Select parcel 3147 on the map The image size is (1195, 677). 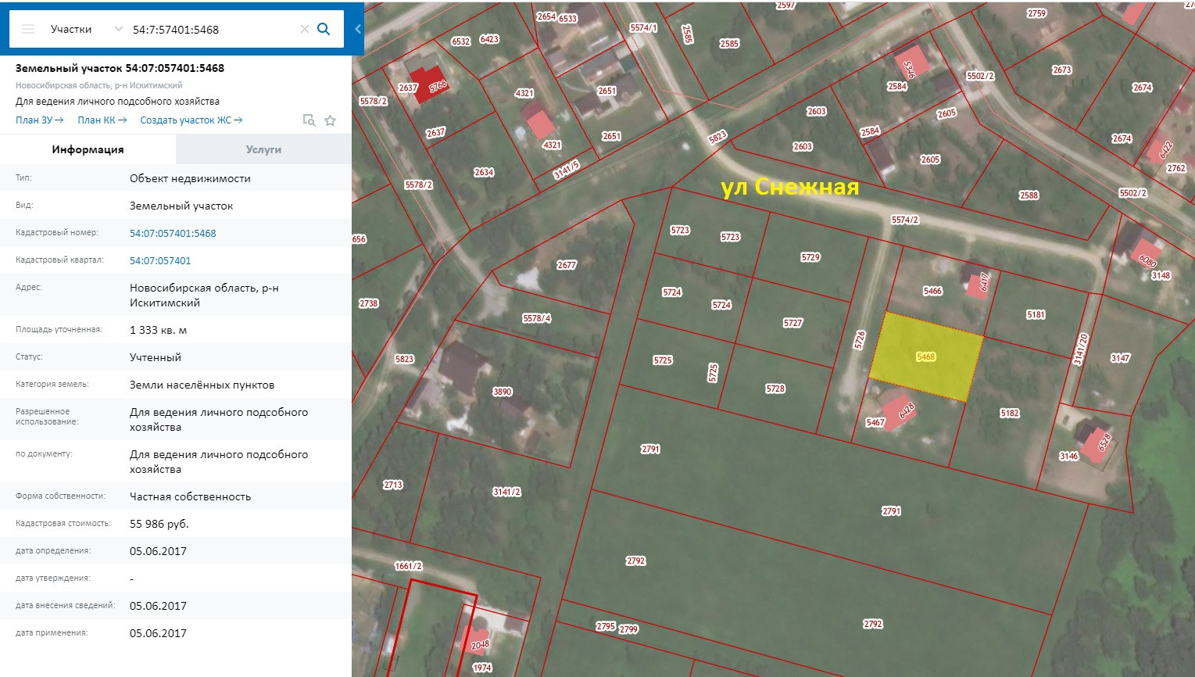point(1120,358)
